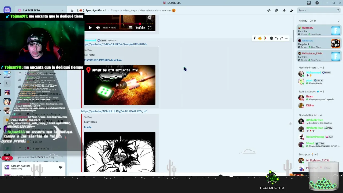This screenshot has height=193, width=343.
Task: Select member Mohammad in Mods de discord
Action: (x=319, y=74)
